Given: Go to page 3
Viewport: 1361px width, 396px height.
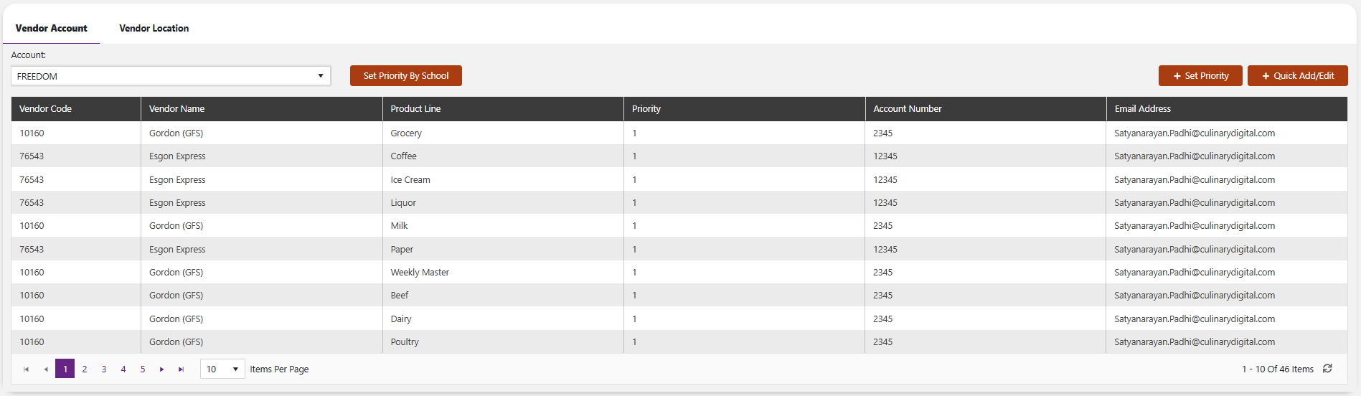Looking at the screenshot, I should point(104,369).
